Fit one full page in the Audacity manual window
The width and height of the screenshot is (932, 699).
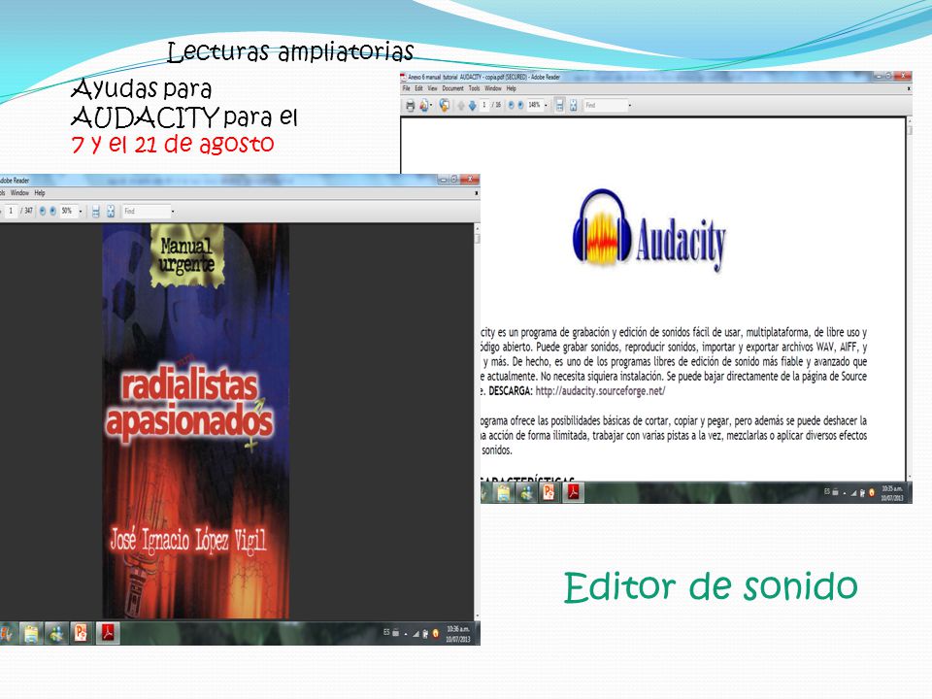(x=573, y=105)
